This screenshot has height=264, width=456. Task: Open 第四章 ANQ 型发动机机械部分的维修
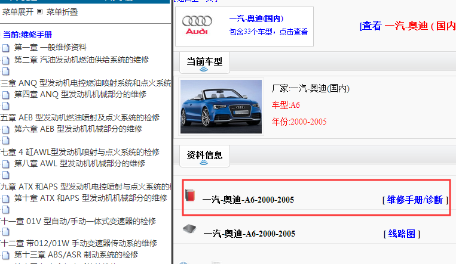[x=80, y=94]
